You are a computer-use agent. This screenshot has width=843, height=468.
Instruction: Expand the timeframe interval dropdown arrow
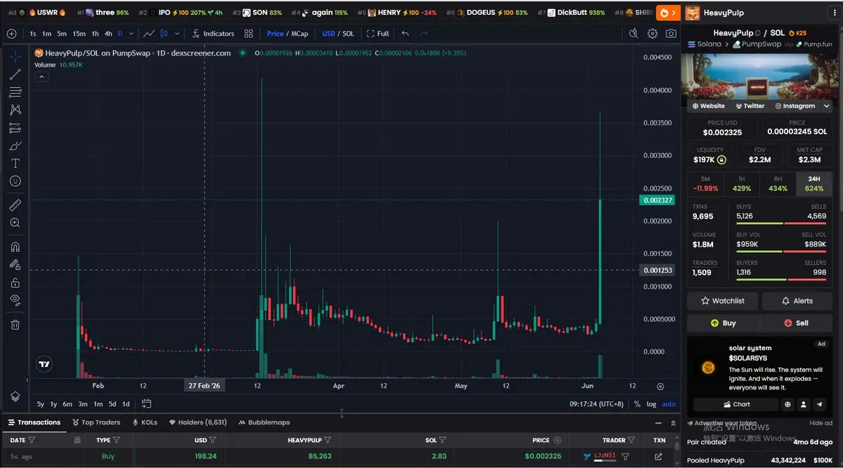tap(131, 33)
